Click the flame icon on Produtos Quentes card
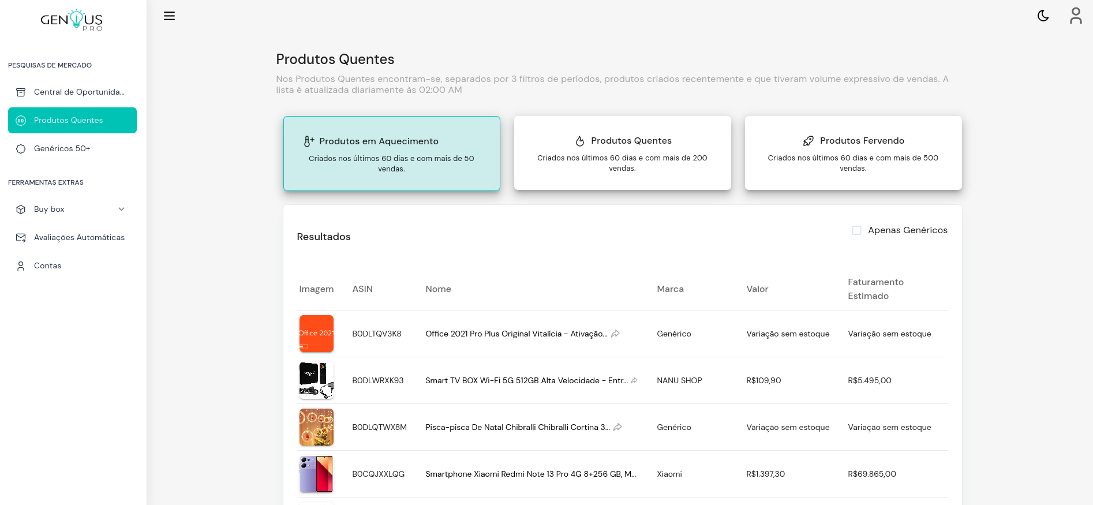Image resolution: width=1093 pixels, height=505 pixels. point(580,141)
